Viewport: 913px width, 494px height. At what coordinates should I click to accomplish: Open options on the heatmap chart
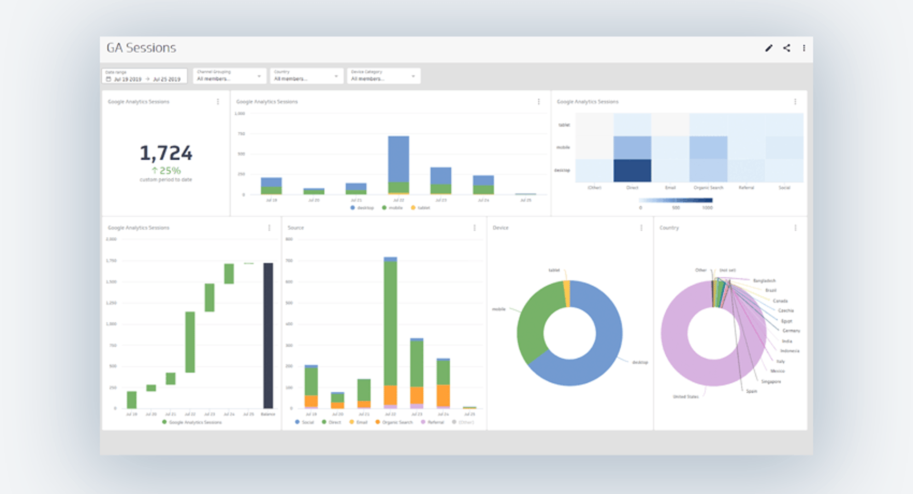pyautogui.click(x=795, y=101)
